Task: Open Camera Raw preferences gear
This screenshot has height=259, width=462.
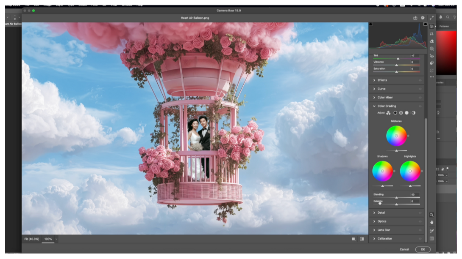Action: coord(423,18)
